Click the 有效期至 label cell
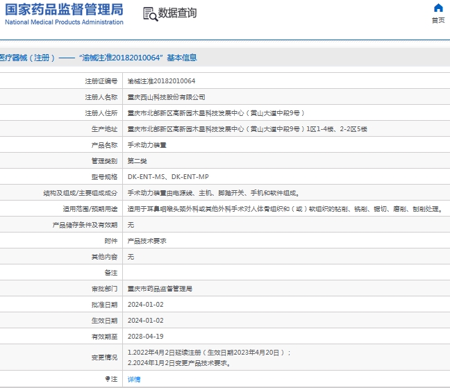The height and width of the screenshot is (388, 450). click(x=104, y=337)
